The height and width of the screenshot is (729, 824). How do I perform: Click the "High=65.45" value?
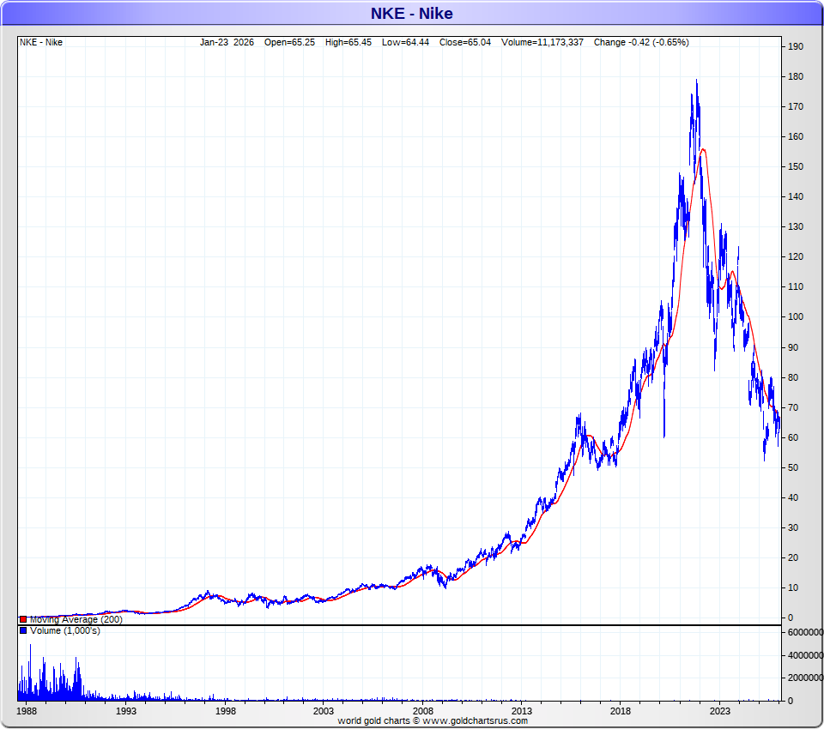click(x=348, y=43)
